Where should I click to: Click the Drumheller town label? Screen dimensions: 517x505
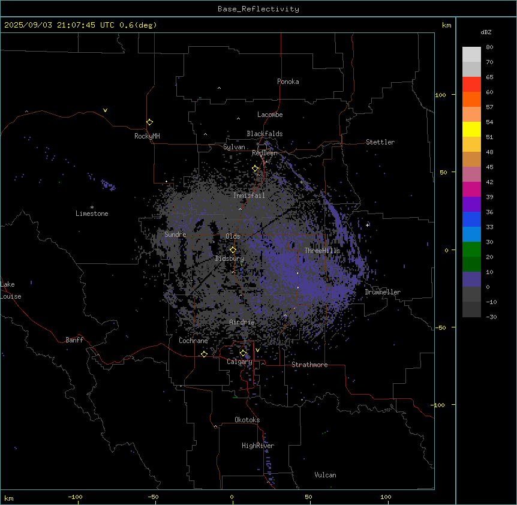pyautogui.click(x=383, y=292)
